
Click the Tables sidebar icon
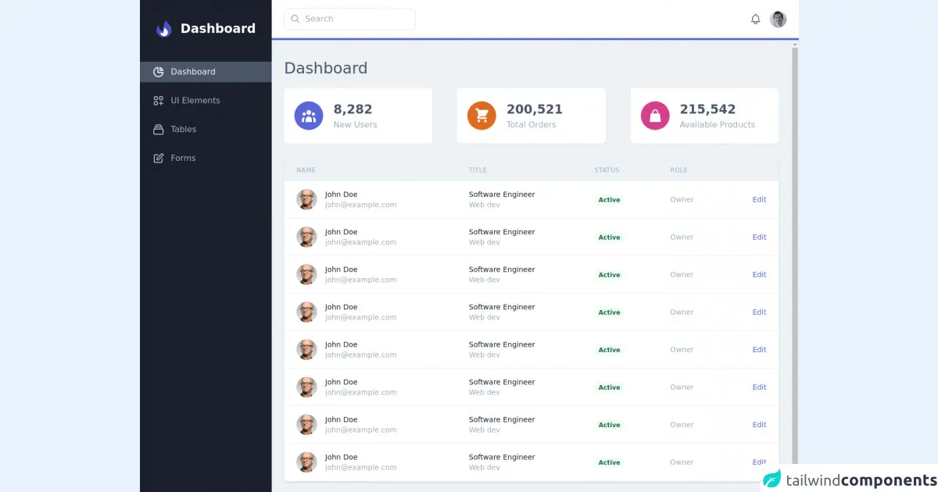(159, 130)
